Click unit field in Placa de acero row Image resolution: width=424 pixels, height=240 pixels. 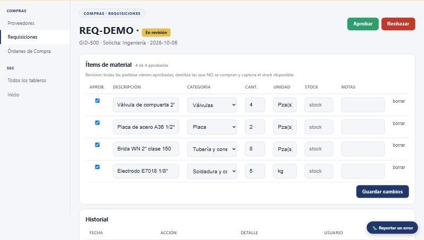(x=285, y=127)
